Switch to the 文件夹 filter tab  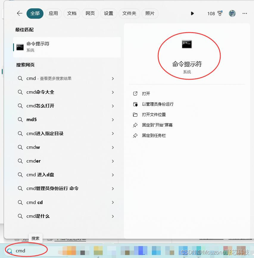[129, 13]
